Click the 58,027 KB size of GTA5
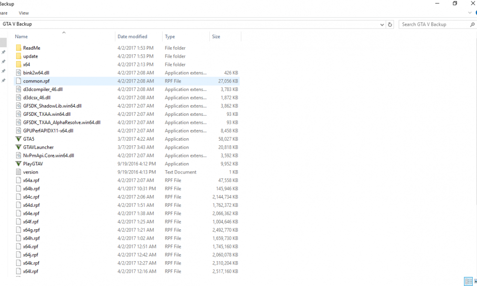Image resolution: width=477 pixels, height=286 pixels. [x=228, y=139]
